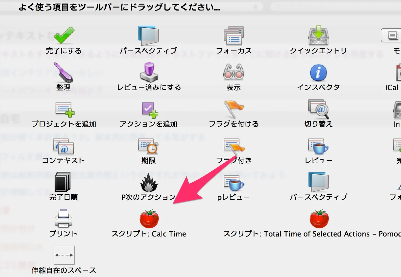Select the P次のアクション flame icon
Viewport: 401px width, 277px height.
pos(149,183)
